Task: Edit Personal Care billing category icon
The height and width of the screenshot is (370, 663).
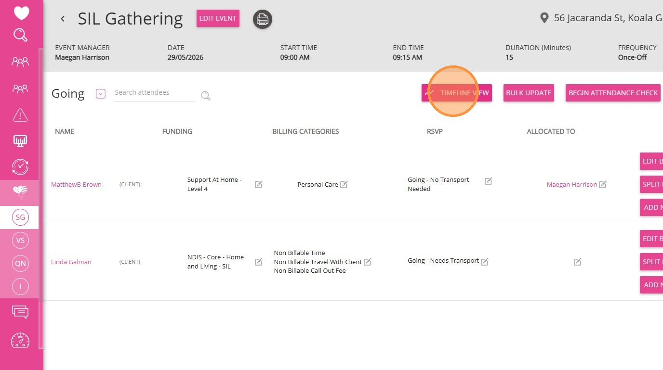Action: tap(344, 184)
